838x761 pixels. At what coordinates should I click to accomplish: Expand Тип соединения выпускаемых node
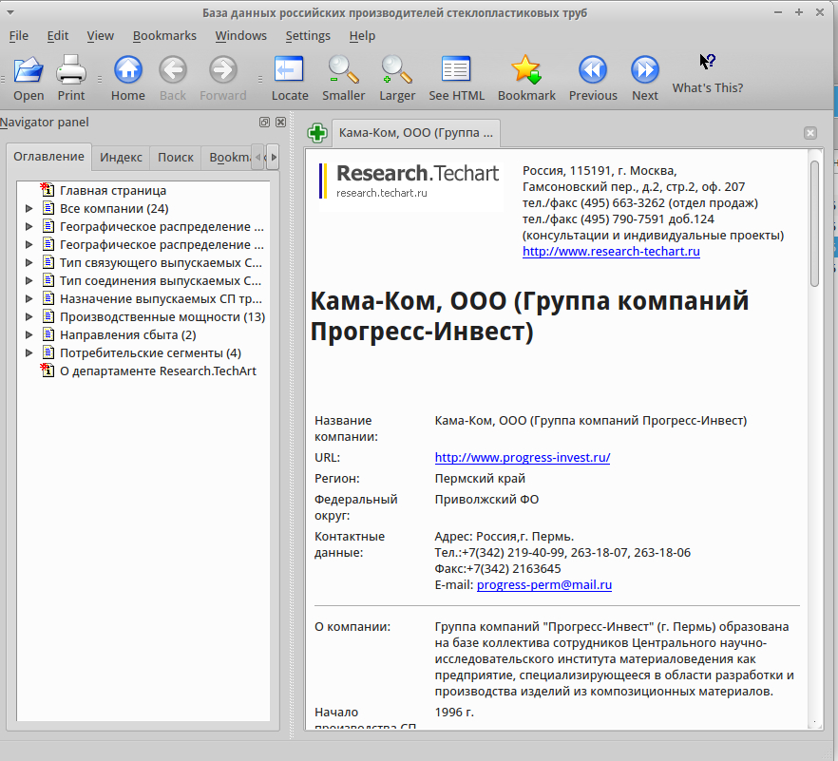point(29,280)
